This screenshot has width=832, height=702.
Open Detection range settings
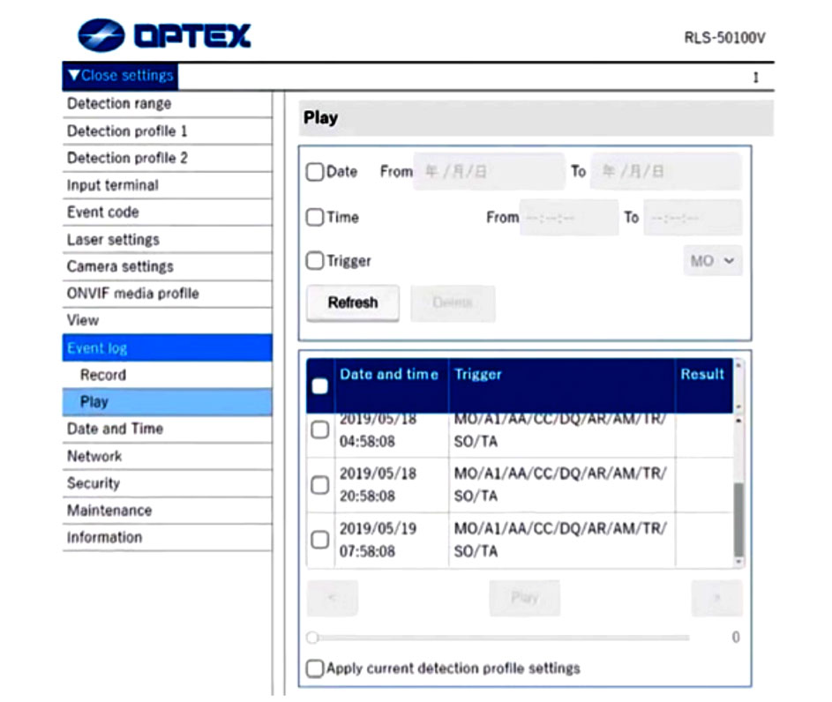(119, 103)
